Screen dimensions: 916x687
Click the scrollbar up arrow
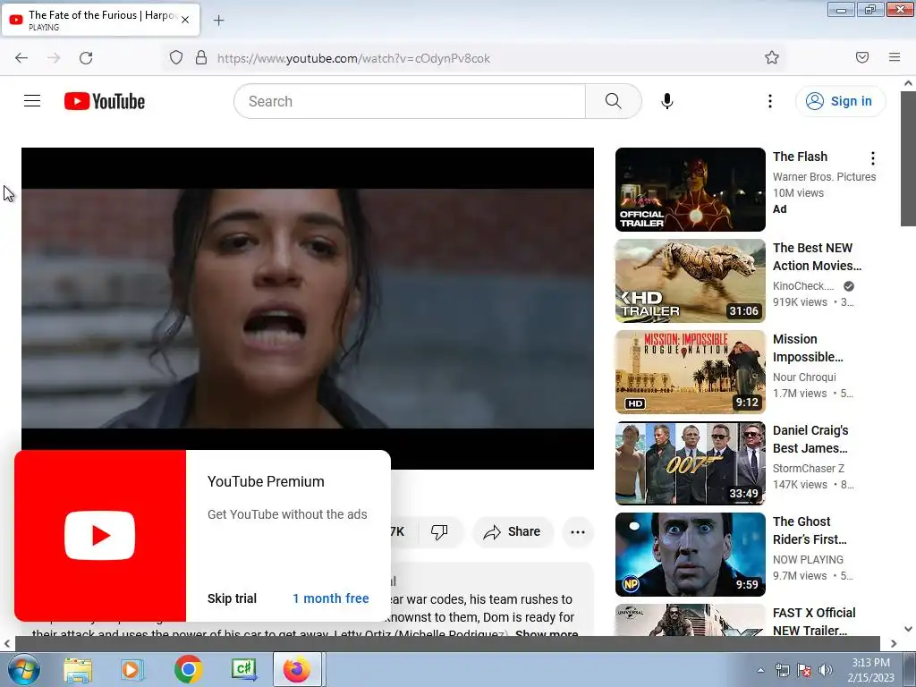[x=908, y=83]
